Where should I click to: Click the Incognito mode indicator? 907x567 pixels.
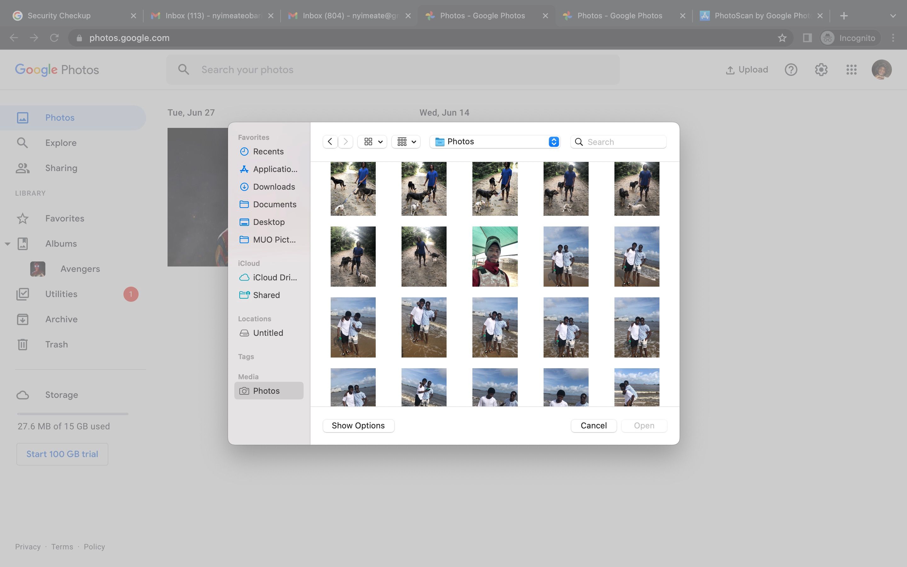(850, 37)
